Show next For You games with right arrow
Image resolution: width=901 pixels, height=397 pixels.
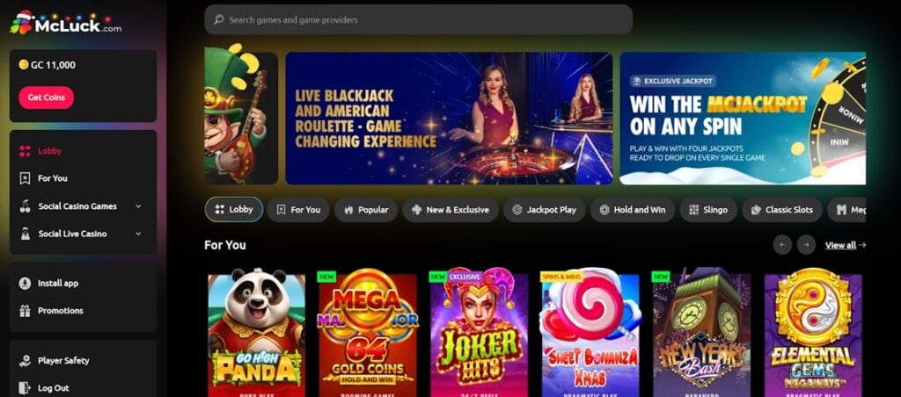click(x=806, y=245)
